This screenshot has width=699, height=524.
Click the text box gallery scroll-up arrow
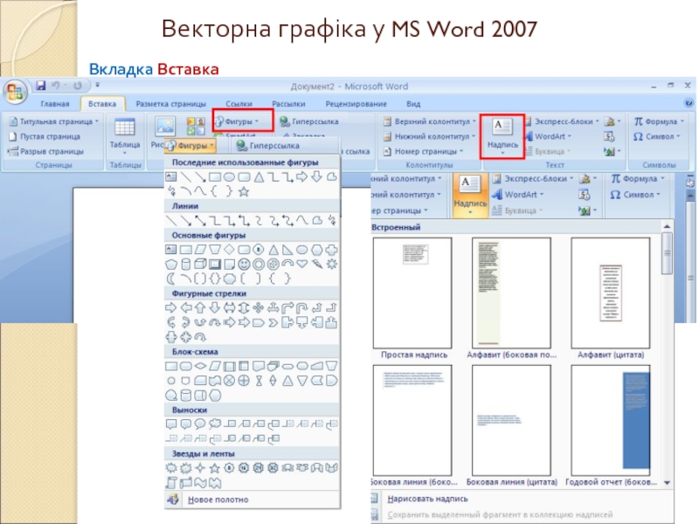[x=667, y=227]
